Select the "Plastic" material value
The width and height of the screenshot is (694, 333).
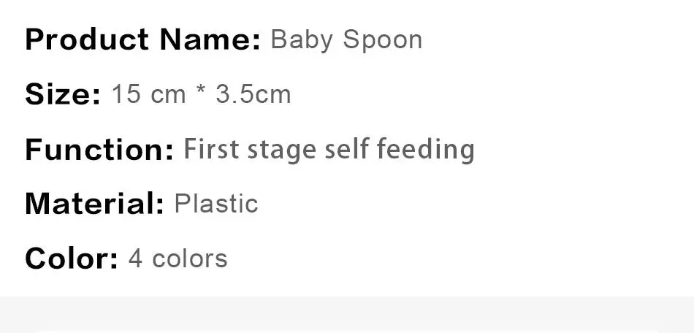point(216,204)
